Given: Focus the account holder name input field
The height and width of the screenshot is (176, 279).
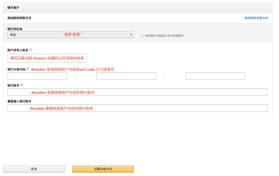Looking at the screenshot, I should [x=47, y=58].
